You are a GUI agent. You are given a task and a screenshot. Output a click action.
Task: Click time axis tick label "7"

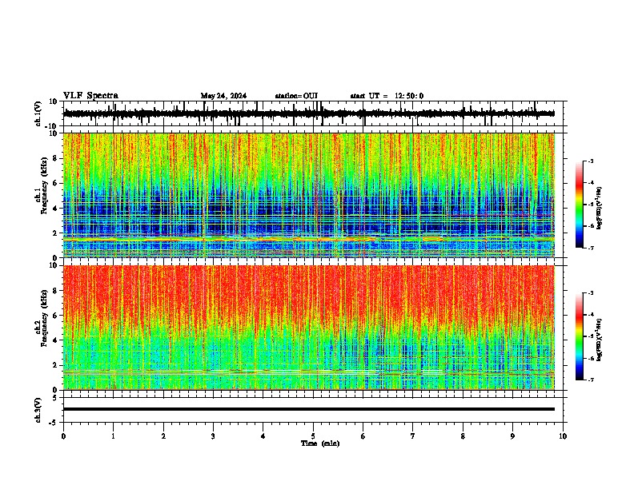click(x=413, y=436)
